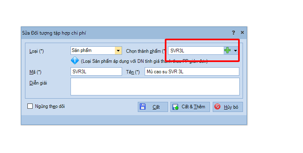
Task: Expand the Loại dropdown via the yellow arrow
Action: click(118, 51)
